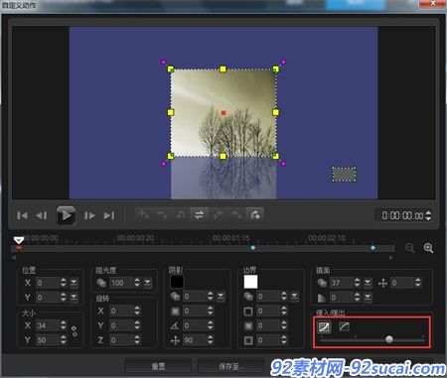Select the middle blue keyframe on timeline
This screenshot has width=447, height=378.
point(253,248)
